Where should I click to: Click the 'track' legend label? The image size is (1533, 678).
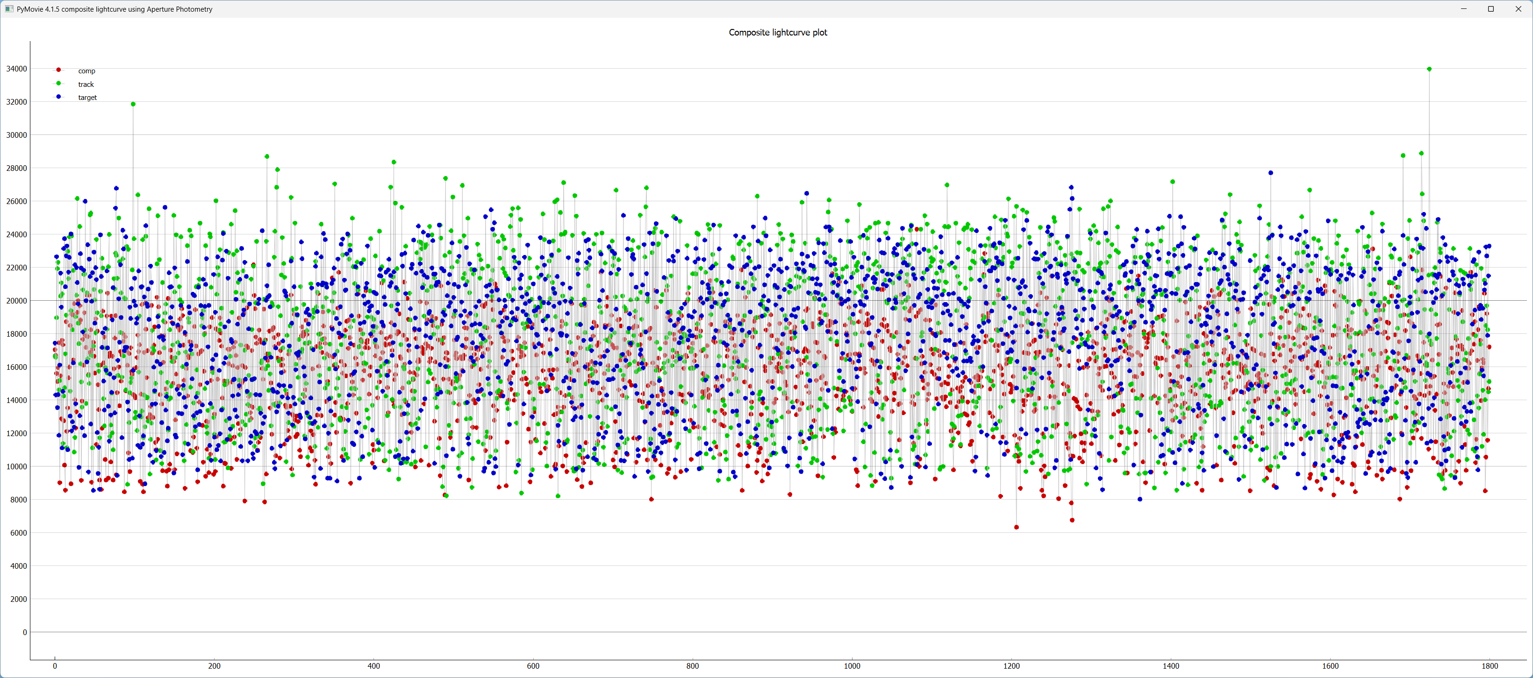coord(86,85)
